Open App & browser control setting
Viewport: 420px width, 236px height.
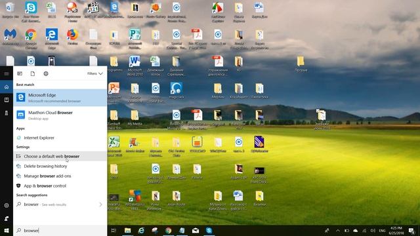(60, 186)
